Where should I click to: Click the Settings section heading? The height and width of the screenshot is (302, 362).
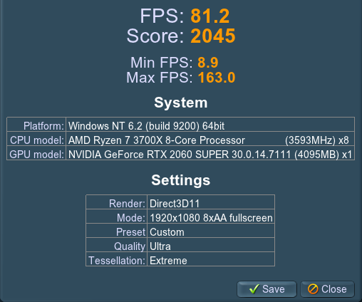click(181, 180)
